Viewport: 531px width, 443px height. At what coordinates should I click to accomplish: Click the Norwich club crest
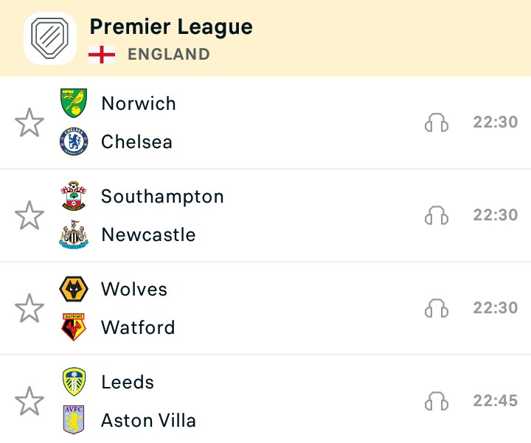[74, 103]
